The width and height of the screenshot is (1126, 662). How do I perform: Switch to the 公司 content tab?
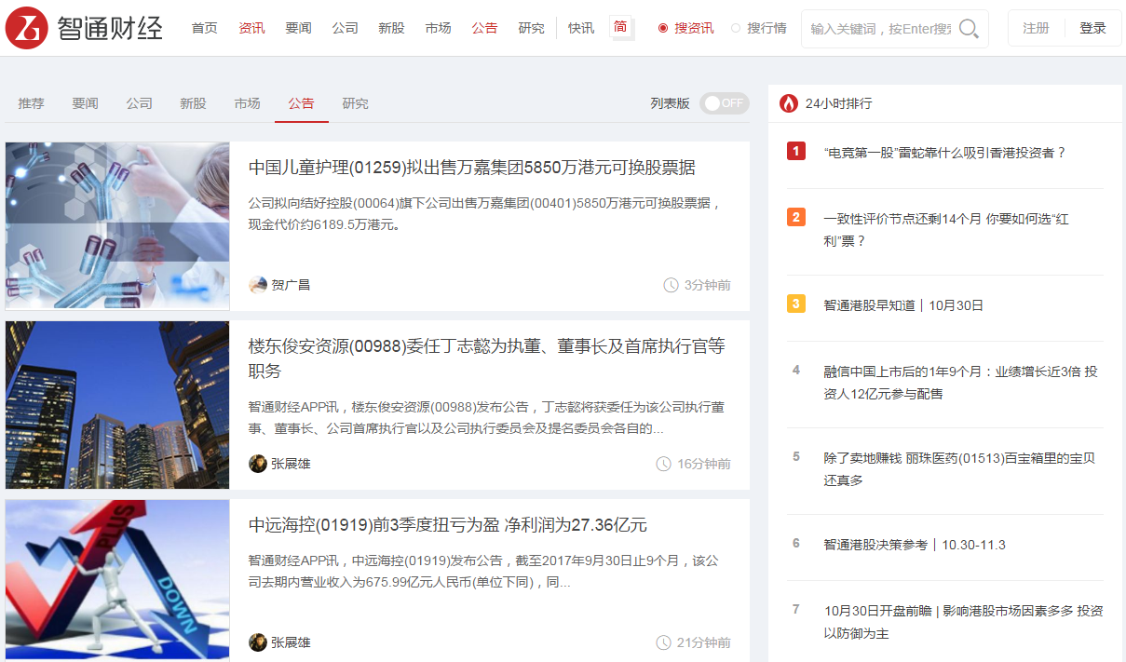[x=139, y=103]
